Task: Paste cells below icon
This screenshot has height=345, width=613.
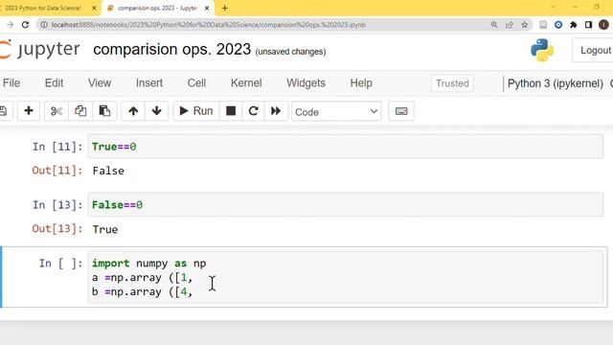Action: pos(104,111)
